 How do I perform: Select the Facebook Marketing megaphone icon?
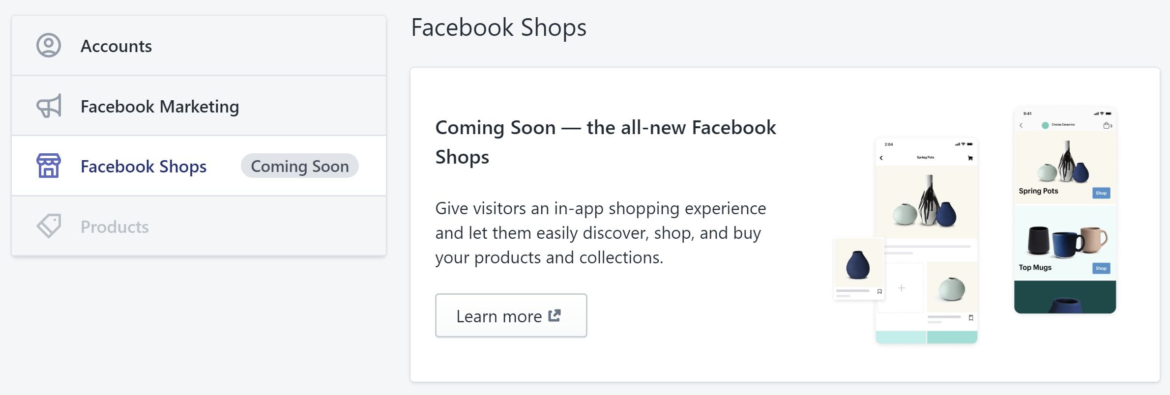48,106
